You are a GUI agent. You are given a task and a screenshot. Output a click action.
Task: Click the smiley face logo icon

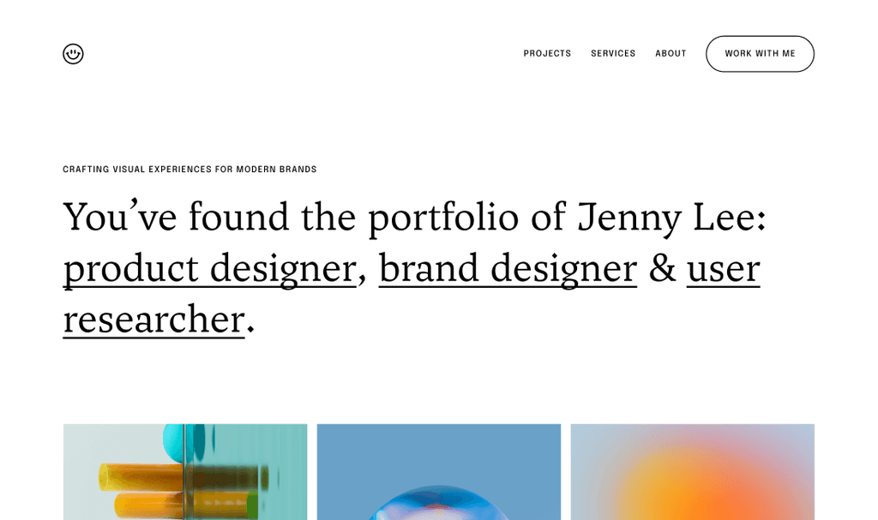[x=74, y=53]
